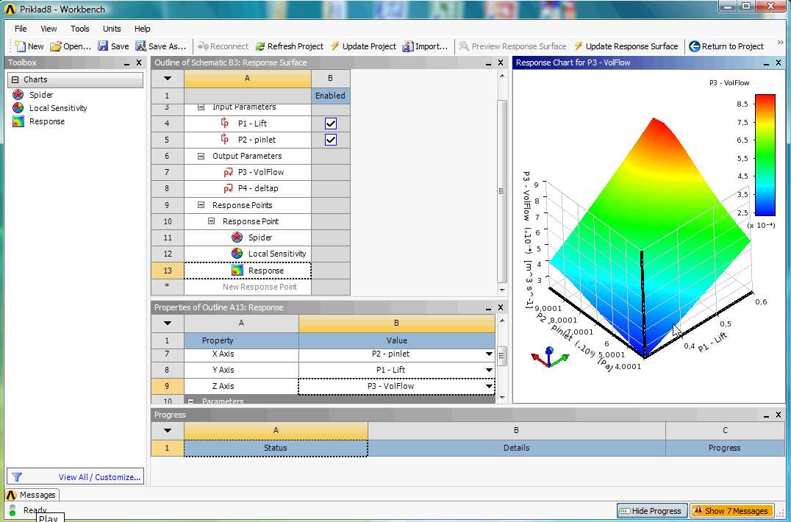Click the toolbar overflow chevron
Image resolution: width=791 pixels, height=522 pixels.
coord(781,43)
